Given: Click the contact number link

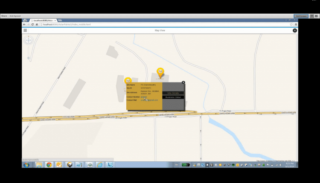Looking at the screenshot, I should tap(144, 97).
